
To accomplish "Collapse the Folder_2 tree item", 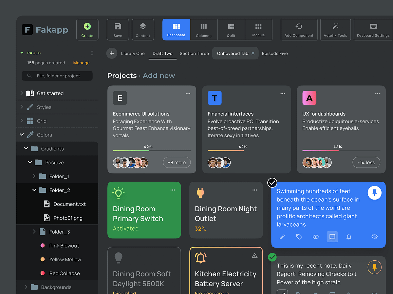I will coord(34,190).
